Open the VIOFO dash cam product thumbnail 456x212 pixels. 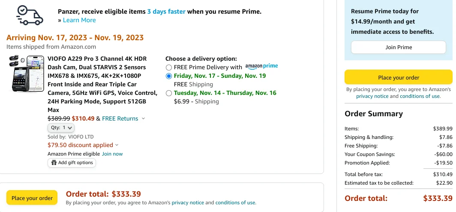pos(26,74)
